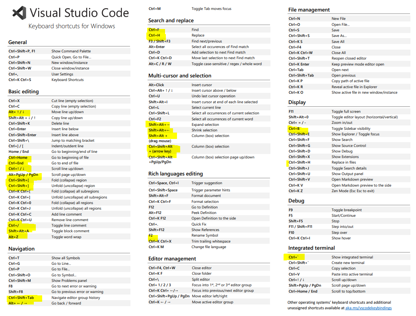Click the 'Scroll to top/bottom' text
Screen dimensions: 416x316
pyautogui.click(x=348, y=291)
